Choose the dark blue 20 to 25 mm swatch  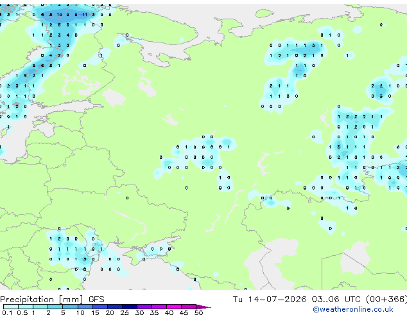115,307
